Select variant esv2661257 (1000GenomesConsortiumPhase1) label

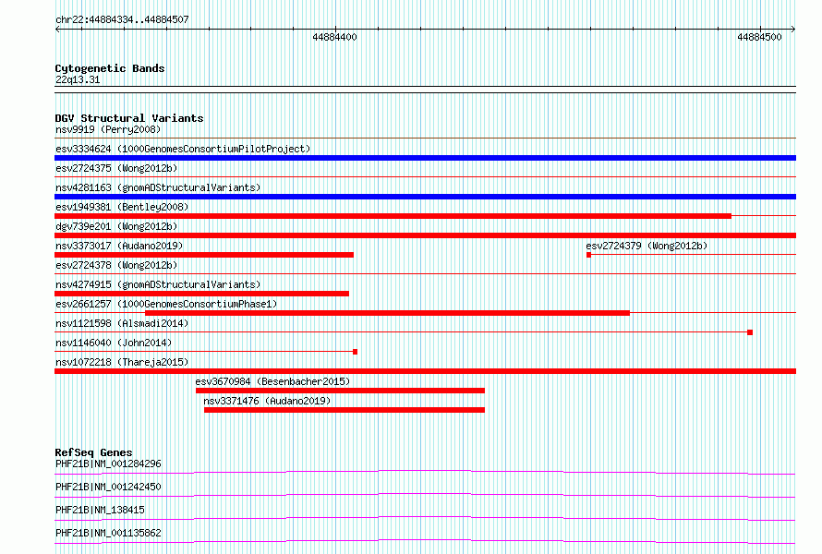click(x=166, y=304)
